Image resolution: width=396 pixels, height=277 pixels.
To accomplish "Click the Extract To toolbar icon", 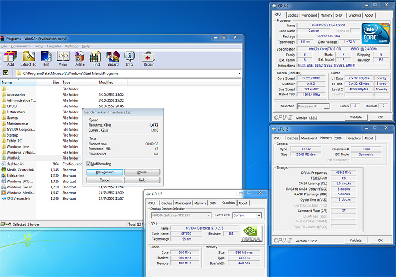I will point(29,58).
